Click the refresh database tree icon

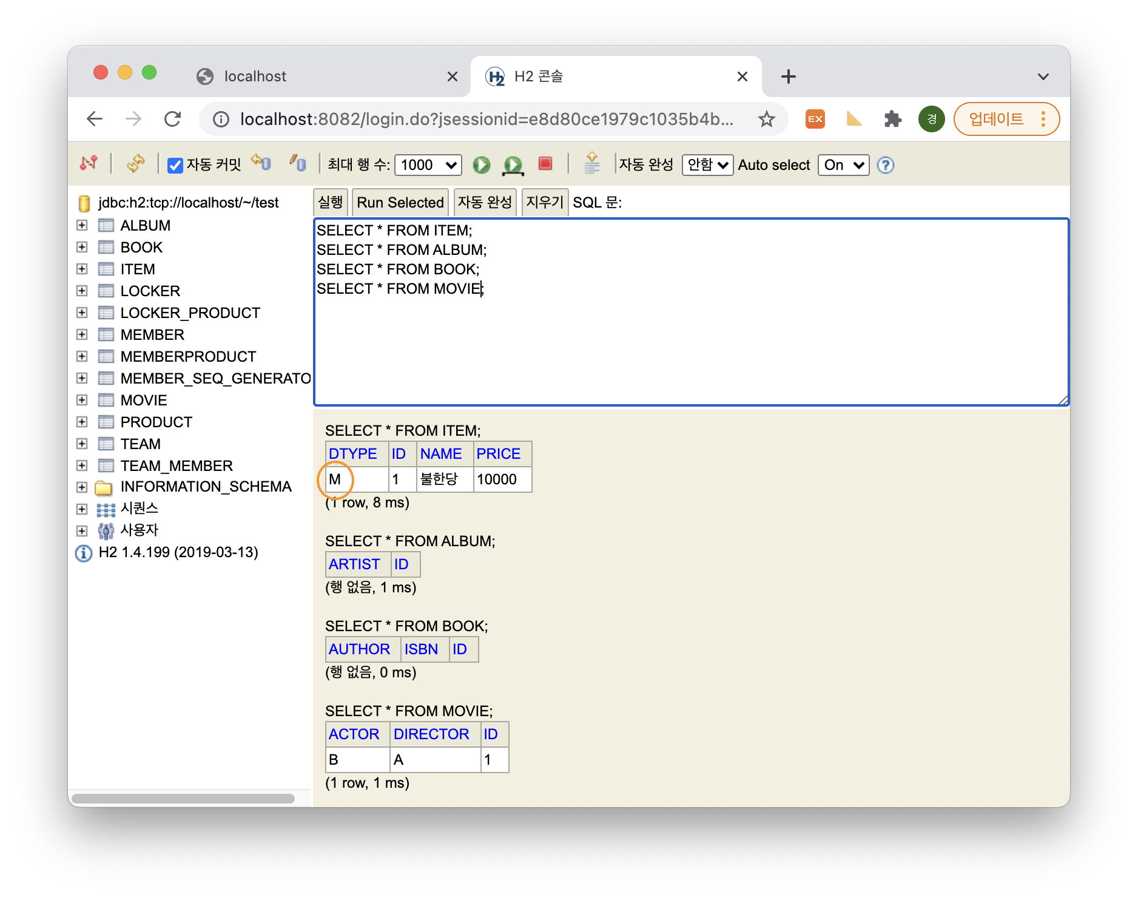136,164
